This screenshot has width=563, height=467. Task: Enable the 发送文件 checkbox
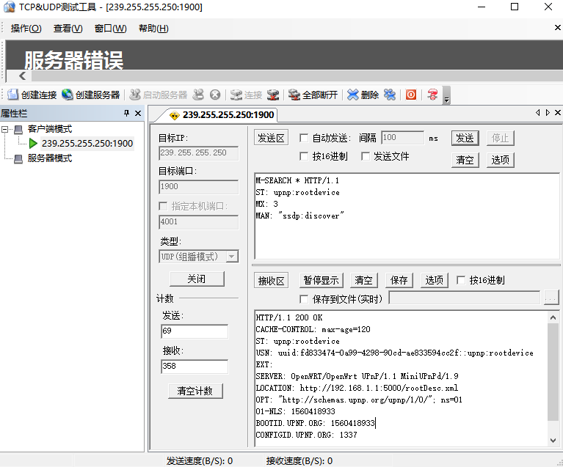tap(365, 156)
